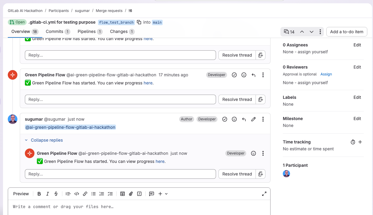Switch to the Commits tab

pos(58,31)
